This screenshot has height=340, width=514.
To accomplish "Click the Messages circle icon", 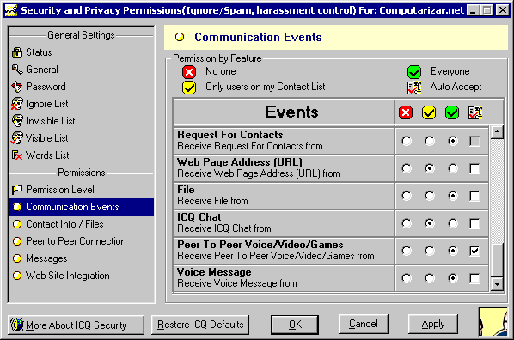I will 17,258.
